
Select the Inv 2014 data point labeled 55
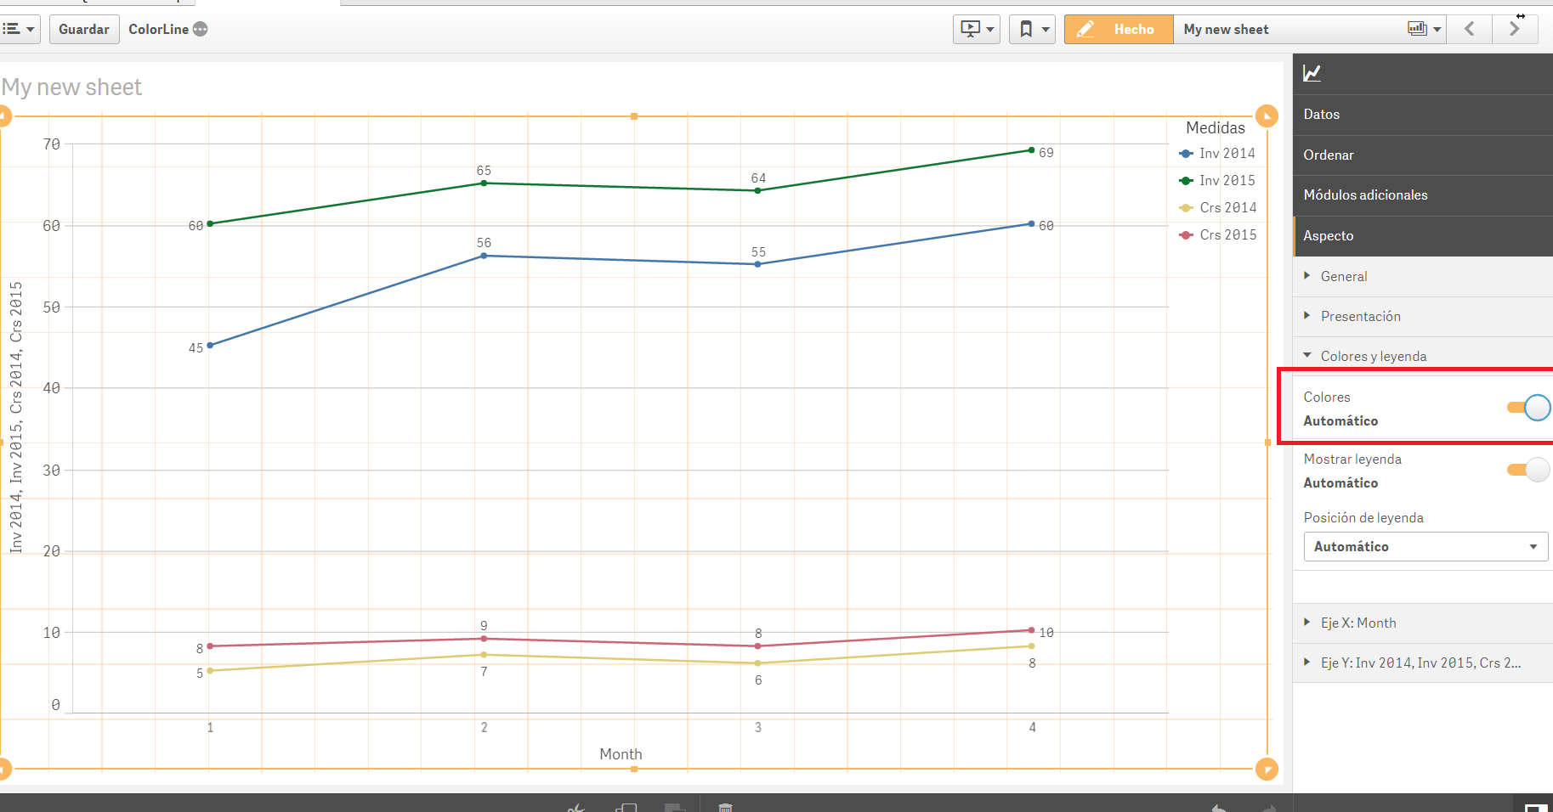click(758, 264)
